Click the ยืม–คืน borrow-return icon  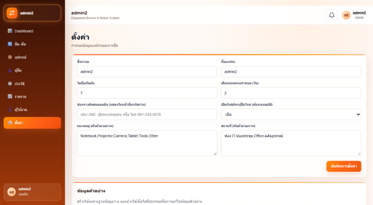[10, 44]
